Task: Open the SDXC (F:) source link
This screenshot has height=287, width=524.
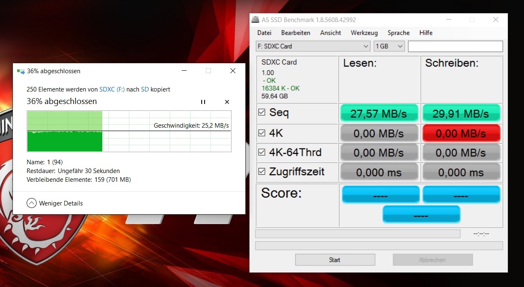Action: 112,89
